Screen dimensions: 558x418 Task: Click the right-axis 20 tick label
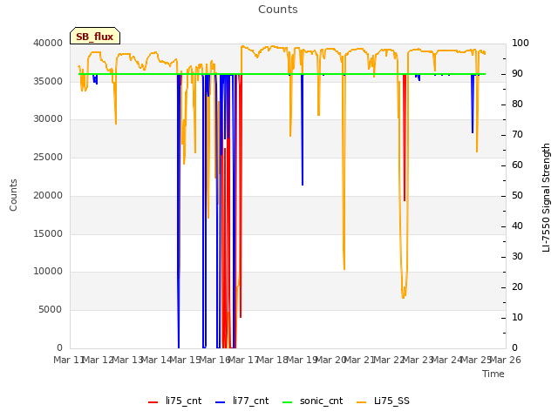[x=517, y=287]
